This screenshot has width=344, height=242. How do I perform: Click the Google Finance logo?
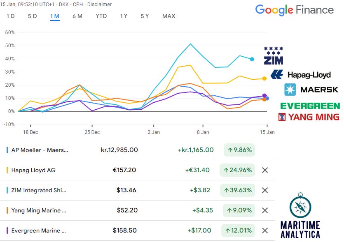[x=295, y=10]
